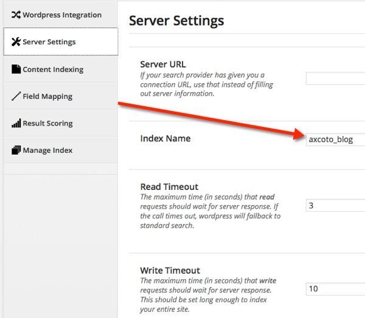Switch to the Manage Index tab
The image size is (365, 318).
60,150
